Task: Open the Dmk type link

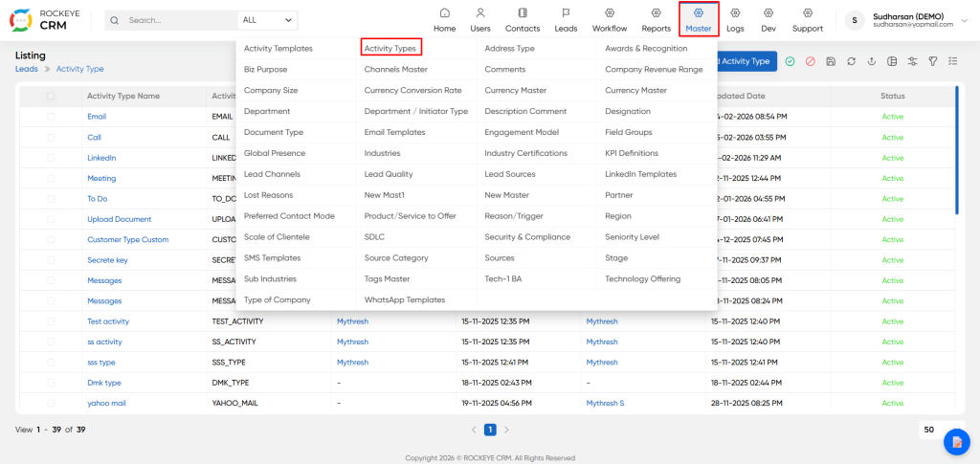Action: (x=104, y=383)
